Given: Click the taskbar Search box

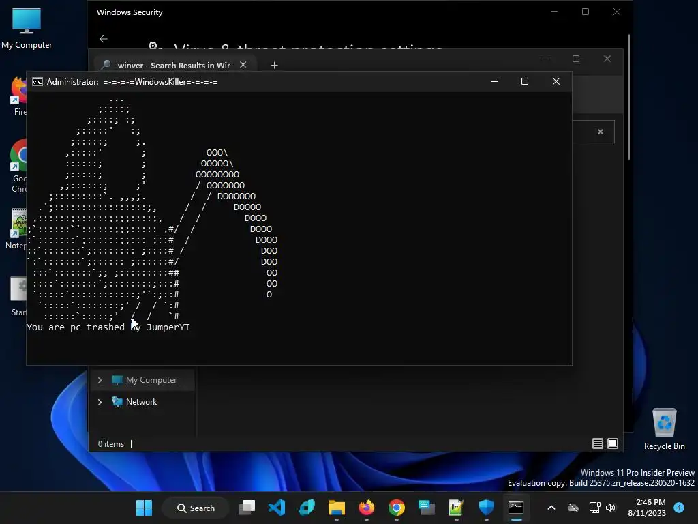Looking at the screenshot, I should coord(196,508).
